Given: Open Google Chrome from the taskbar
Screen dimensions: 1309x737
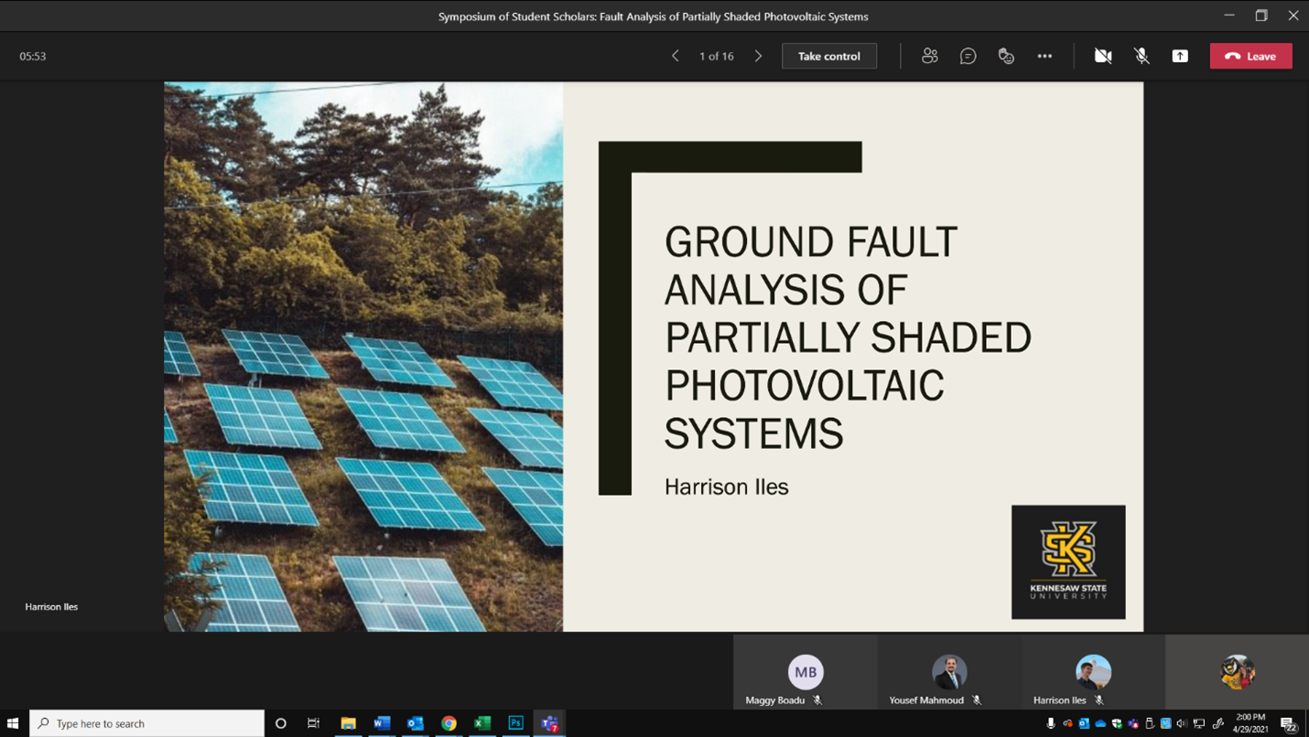Looking at the screenshot, I should 449,723.
